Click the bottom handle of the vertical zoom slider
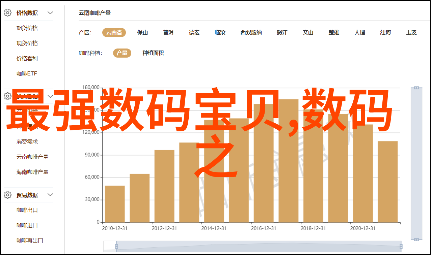The image size is (431, 255). click(x=416, y=239)
